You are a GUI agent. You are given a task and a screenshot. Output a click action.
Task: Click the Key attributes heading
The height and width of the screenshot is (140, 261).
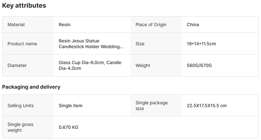24,5
